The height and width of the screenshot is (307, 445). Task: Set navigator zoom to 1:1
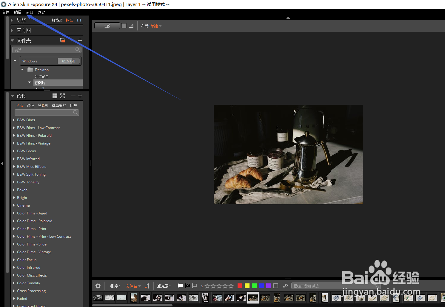click(x=79, y=20)
